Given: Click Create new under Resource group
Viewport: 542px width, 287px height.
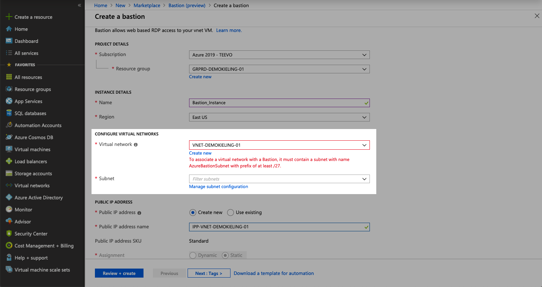Looking at the screenshot, I should (x=200, y=77).
